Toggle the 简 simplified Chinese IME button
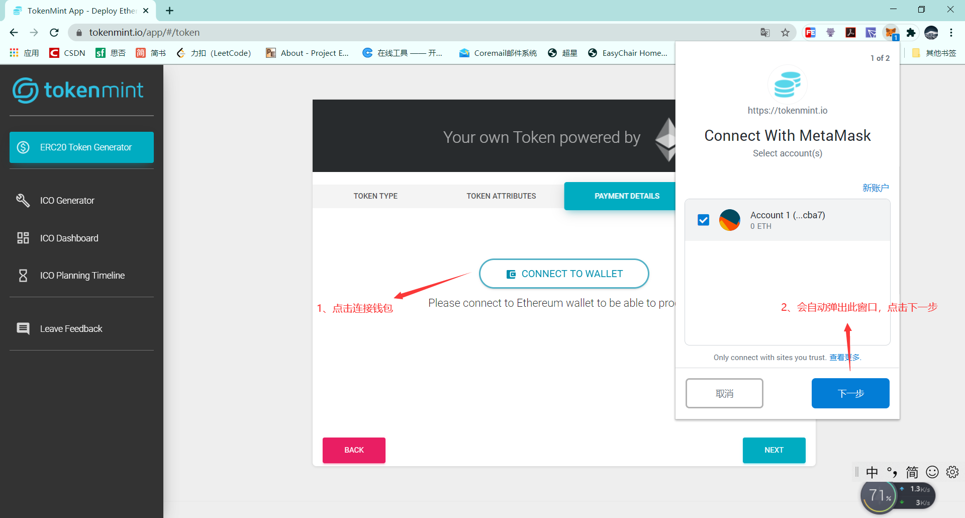This screenshot has height=518, width=965. [912, 472]
